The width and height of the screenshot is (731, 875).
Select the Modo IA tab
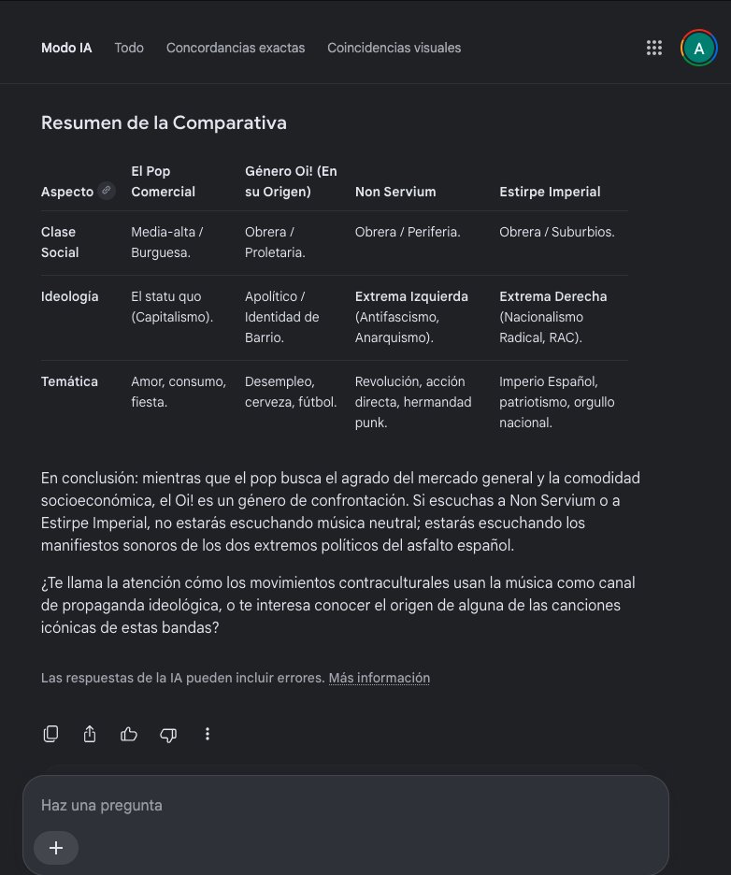coord(66,48)
